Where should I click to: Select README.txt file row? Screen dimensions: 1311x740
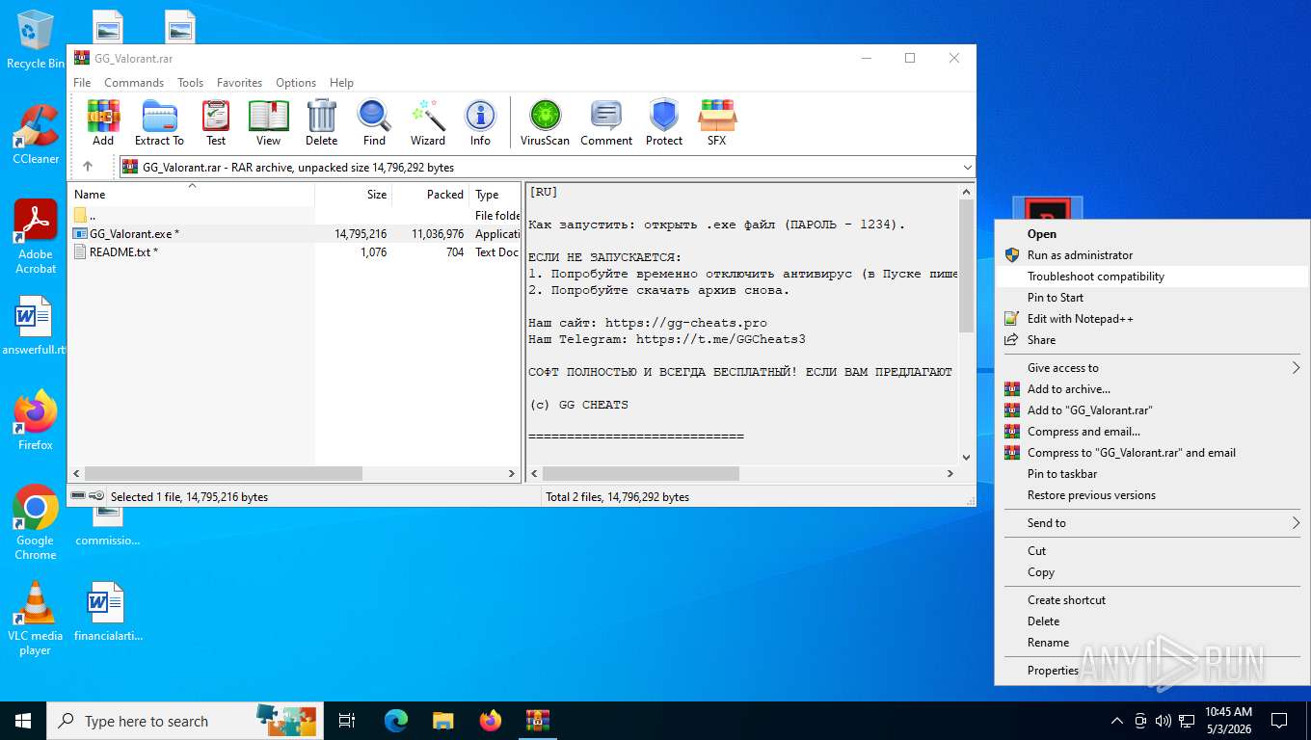[x=295, y=252]
